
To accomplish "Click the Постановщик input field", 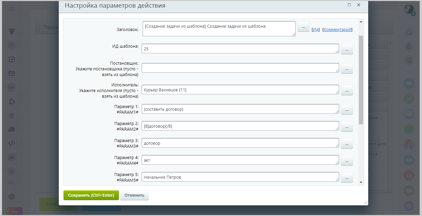I will [240, 68].
